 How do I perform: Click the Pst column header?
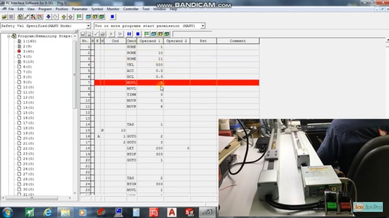click(203, 41)
